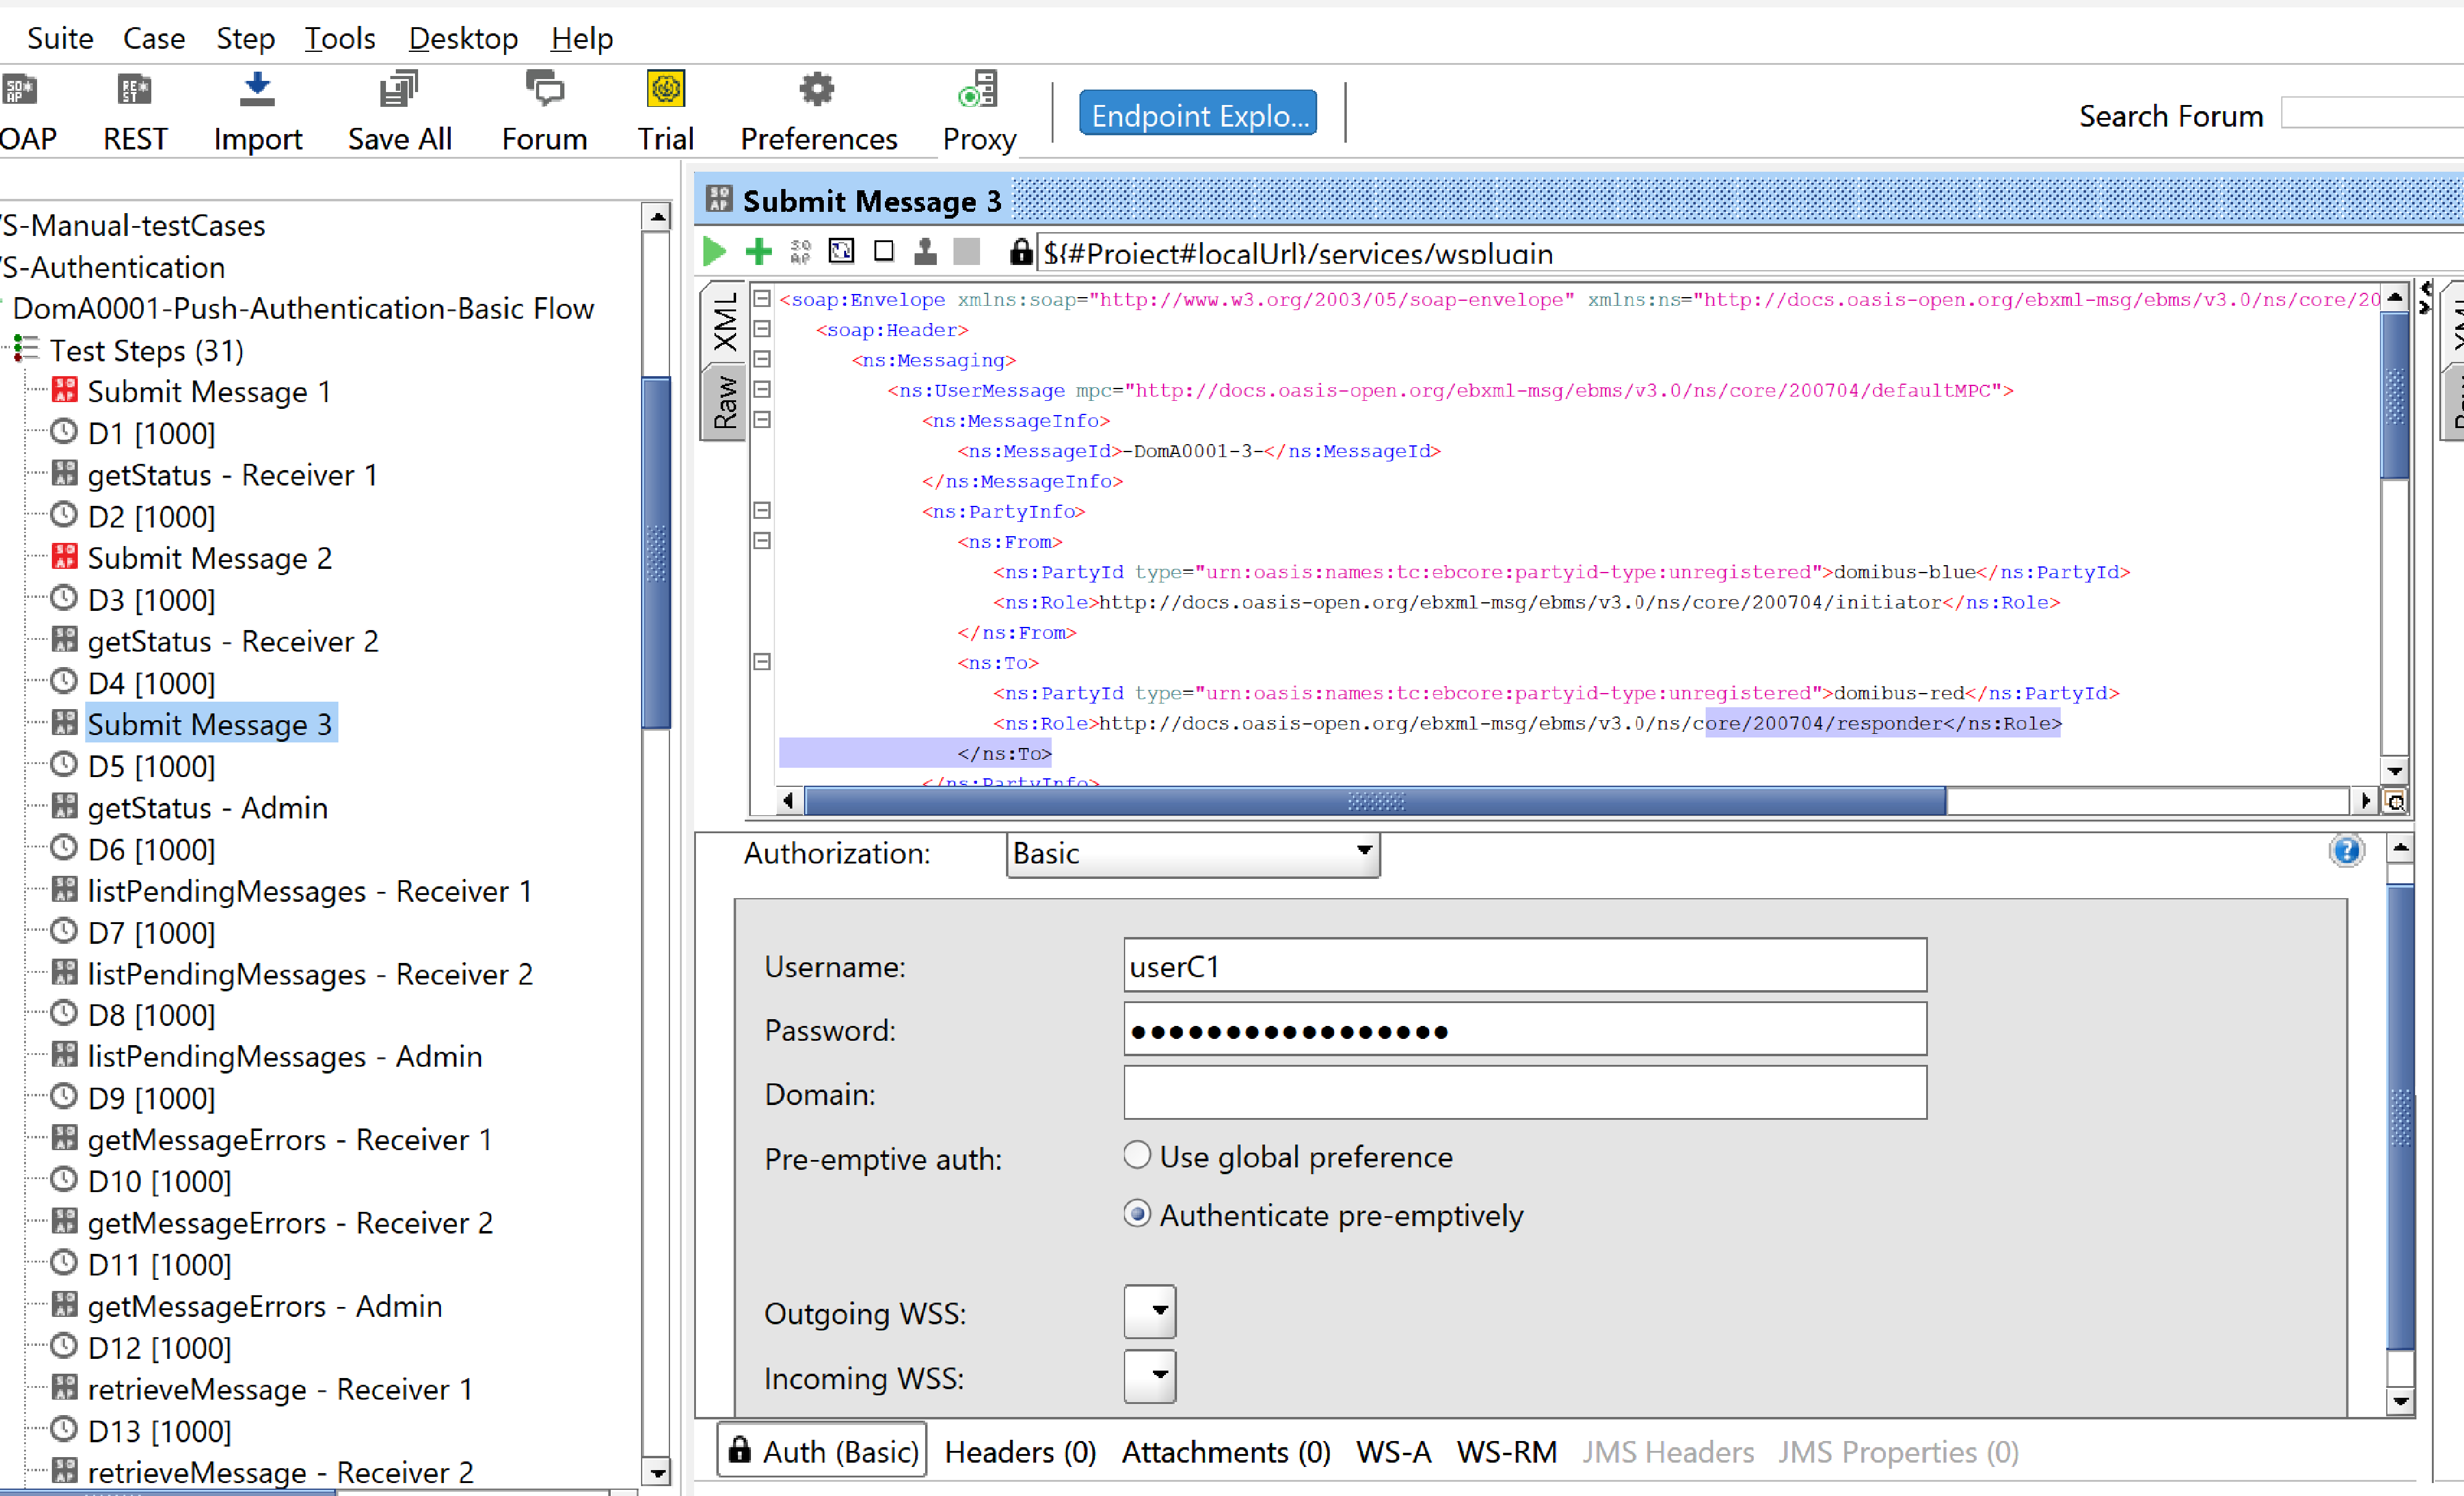Click the Submit Message 3 title icon
Image resolution: width=2464 pixels, height=1496 pixels.
click(719, 199)
